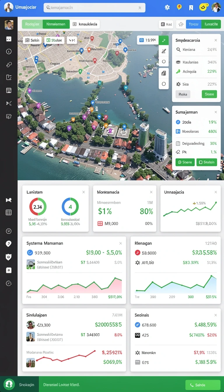The height and width of the screenshot is (392, 224).
Task: Click the gear icon next to Sica
Action: 178,84
